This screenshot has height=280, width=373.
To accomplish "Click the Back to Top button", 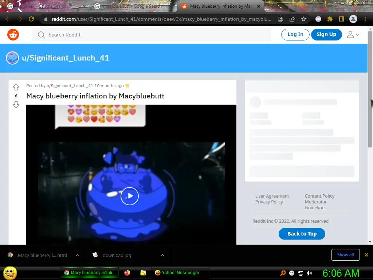I will (x=302, y=234).
